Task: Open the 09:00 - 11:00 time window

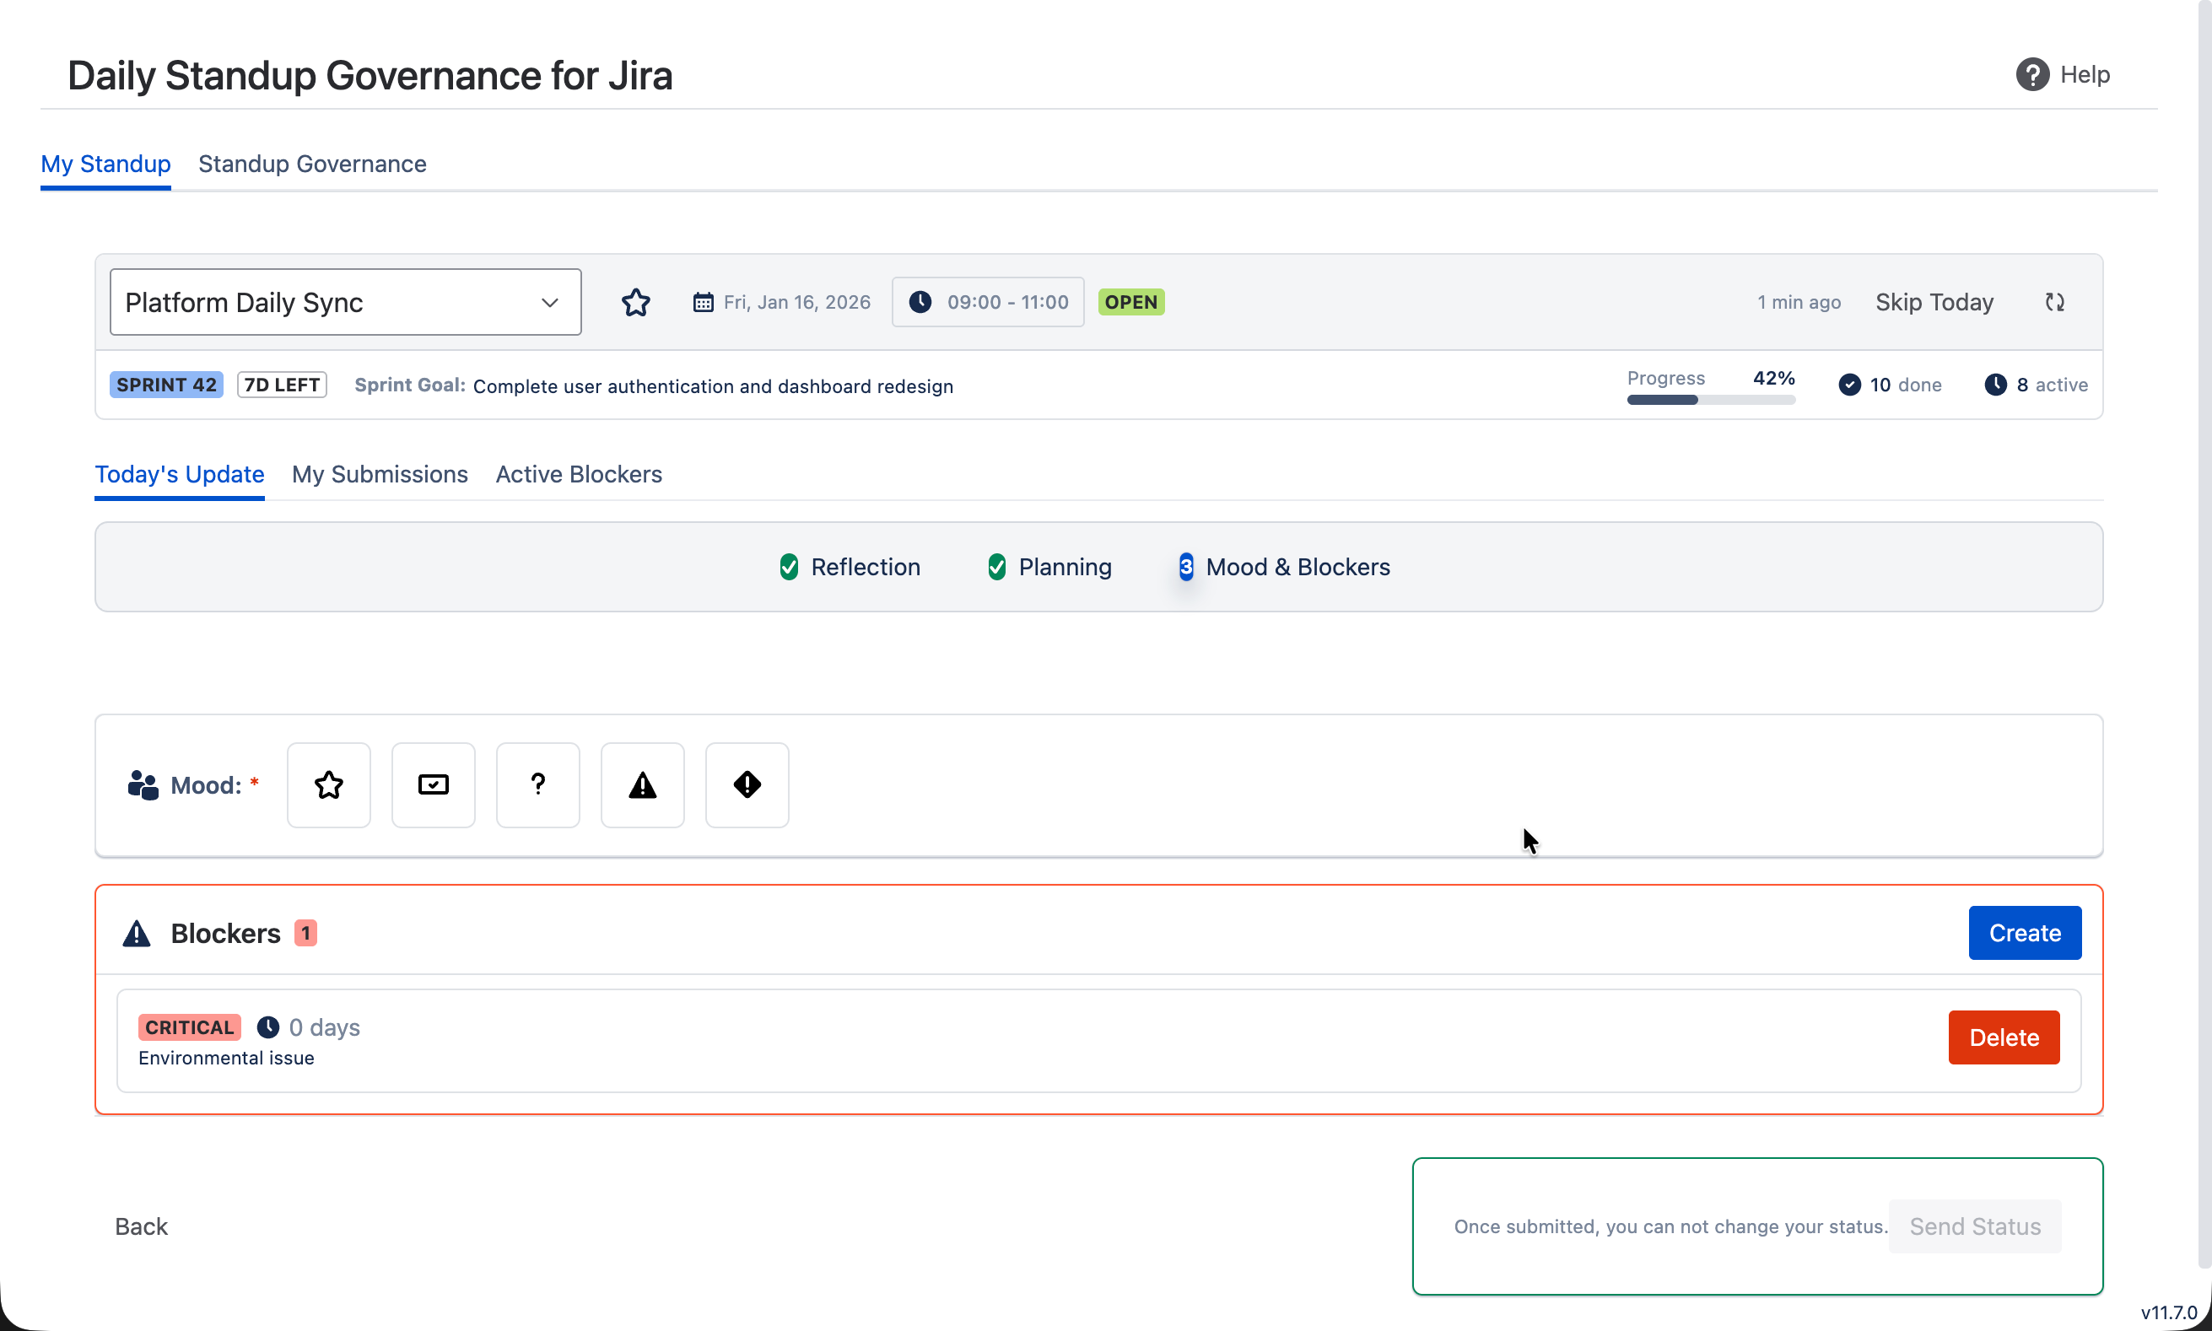Action: click(x=988, y=302)
